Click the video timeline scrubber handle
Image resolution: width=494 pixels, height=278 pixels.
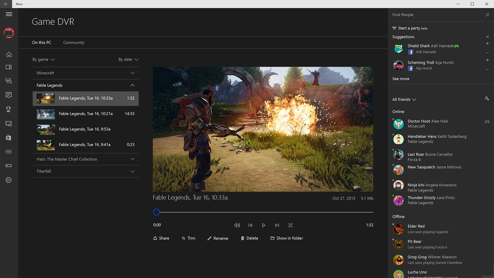click(x=156, y=212)
